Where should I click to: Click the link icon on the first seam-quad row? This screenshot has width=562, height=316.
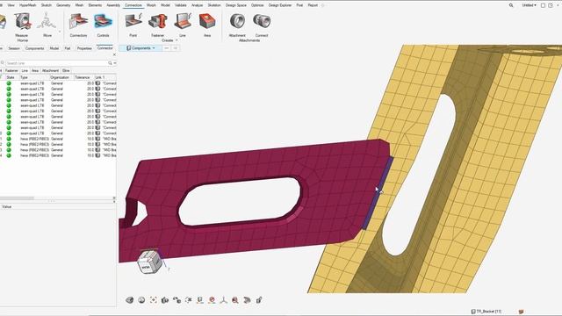click(x=97, y=83)
